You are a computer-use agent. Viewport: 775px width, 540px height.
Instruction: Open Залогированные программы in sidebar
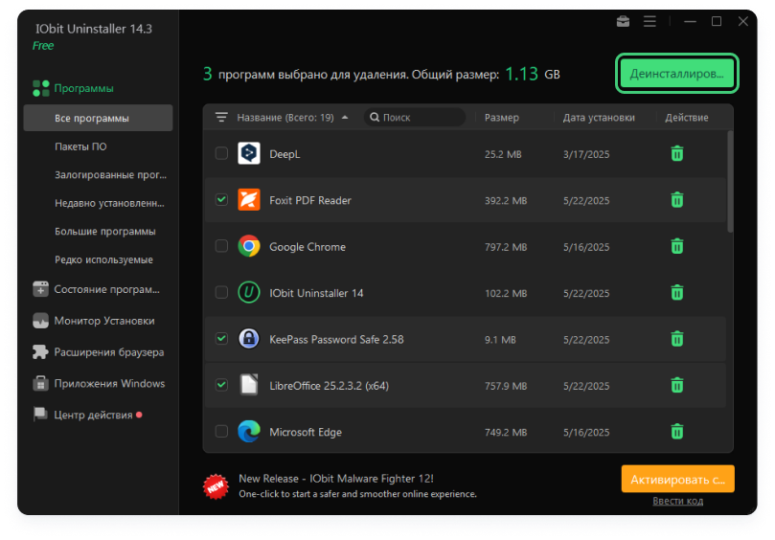coord(111,175)
